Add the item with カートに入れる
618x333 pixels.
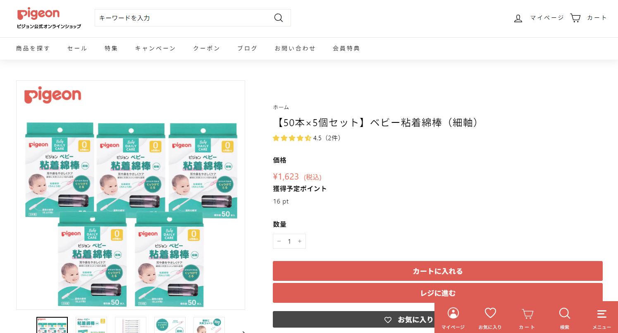pyautogui.click(x=437, y=271)
